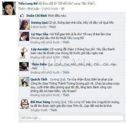The image size is (126, 123).
Task: Click the globe privacy icon on the post
Action: pyautogui.click(x=63, y=9)
